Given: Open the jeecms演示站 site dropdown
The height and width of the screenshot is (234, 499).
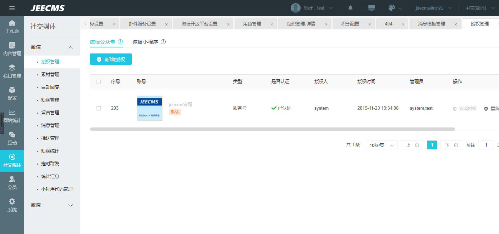Looking at the screenshot, I should tap(434, 8).
